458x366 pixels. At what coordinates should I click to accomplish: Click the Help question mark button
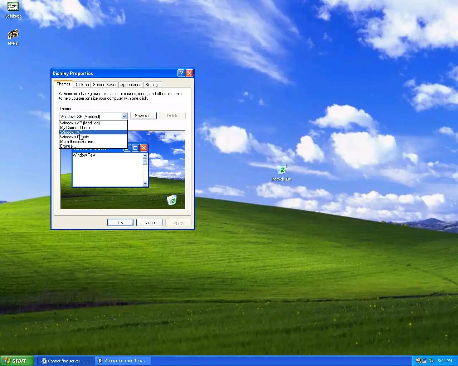click(x=181, y=73)
